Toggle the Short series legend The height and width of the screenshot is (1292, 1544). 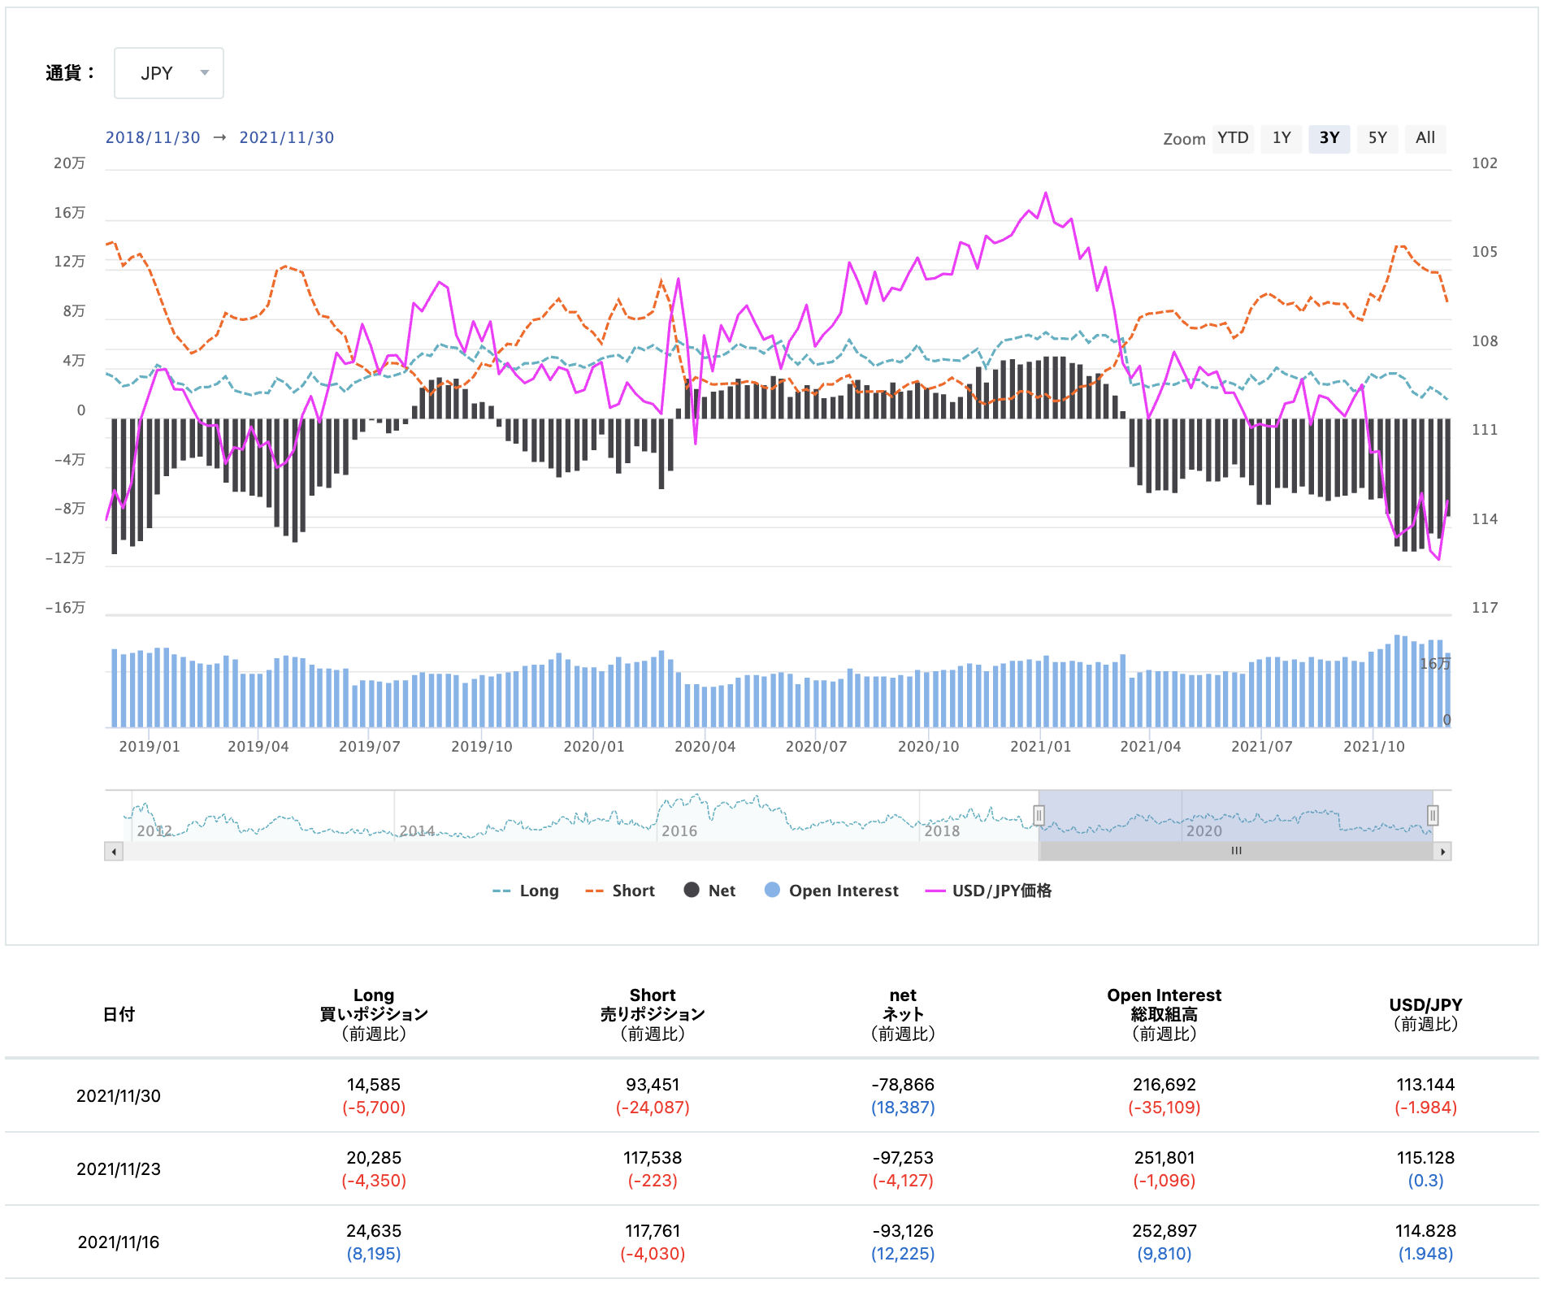[620, 891]
